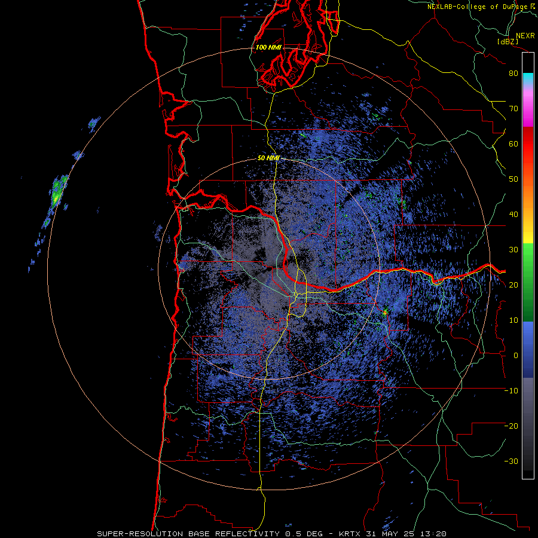The width and height of the screenshot is (538, 538).
Task: Click the 31 MAY 25 13:20 timestamp
Action: [x=406, y=534]
